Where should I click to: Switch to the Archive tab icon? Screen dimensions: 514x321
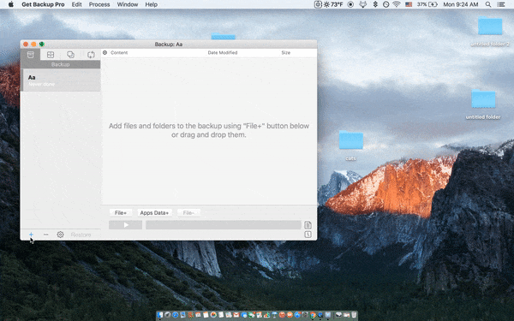pos(51,55)
